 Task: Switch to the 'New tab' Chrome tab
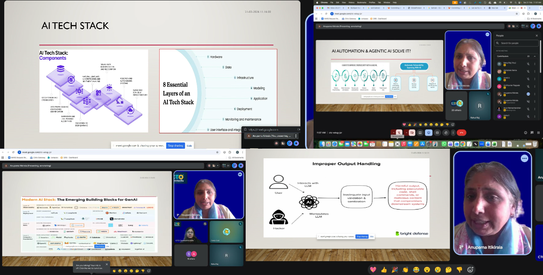click(495, 8)
